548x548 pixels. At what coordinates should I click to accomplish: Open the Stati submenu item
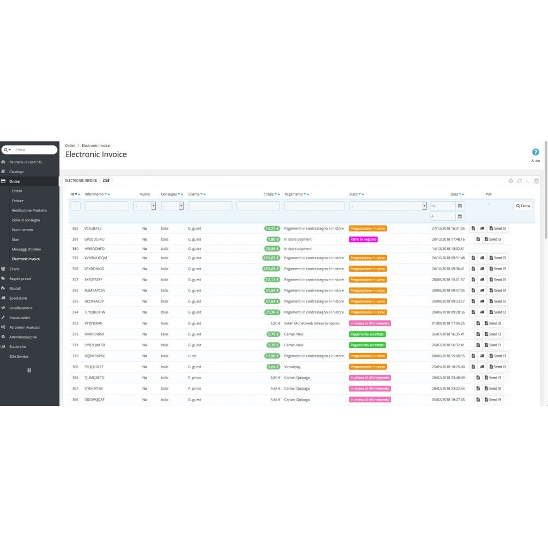[x=15, y=240]
